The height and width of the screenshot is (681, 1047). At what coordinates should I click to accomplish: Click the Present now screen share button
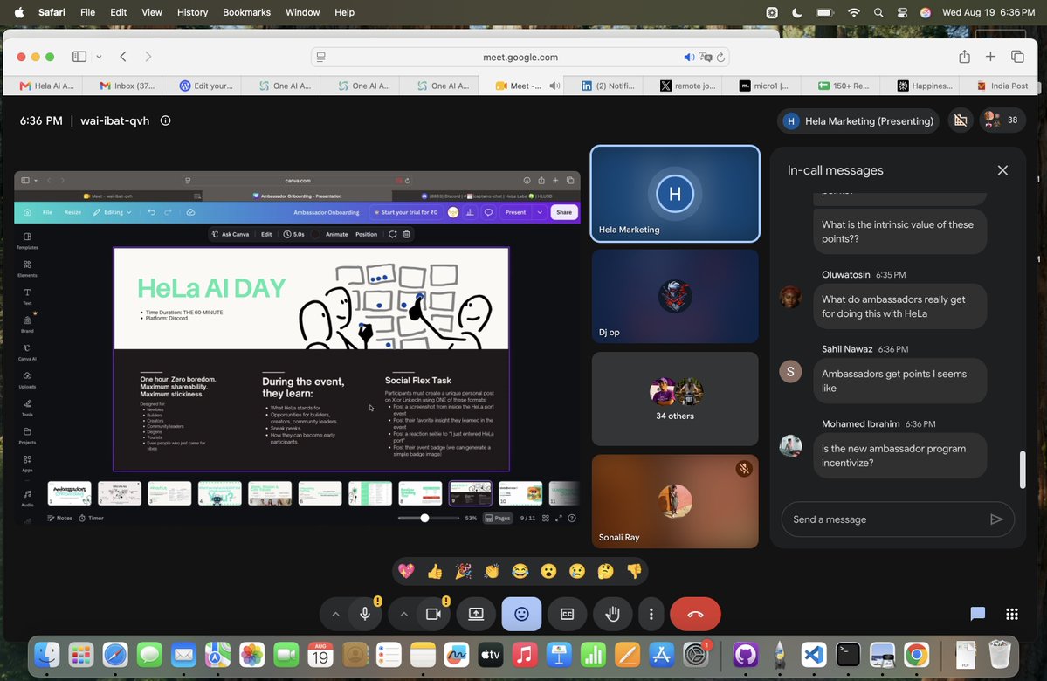pyautogui.click(x=476, y=615)
